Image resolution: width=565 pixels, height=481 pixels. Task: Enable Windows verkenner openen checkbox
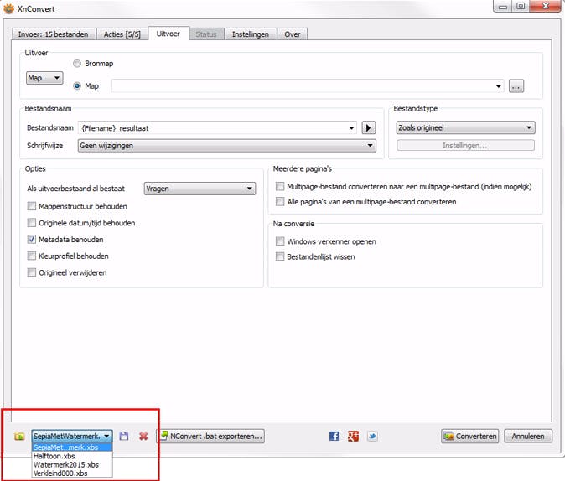pos(280,241)
